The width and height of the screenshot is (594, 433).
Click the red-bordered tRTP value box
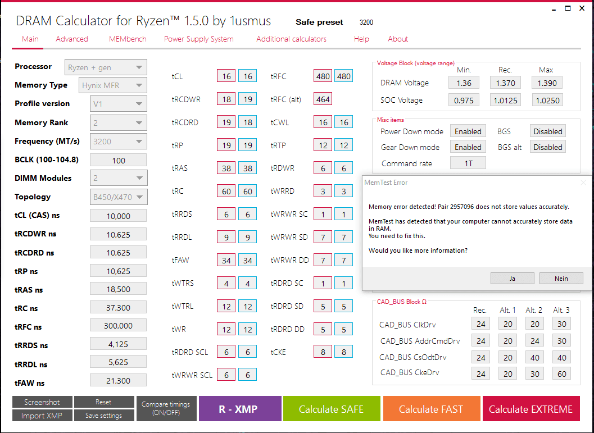tap(323, 145)
